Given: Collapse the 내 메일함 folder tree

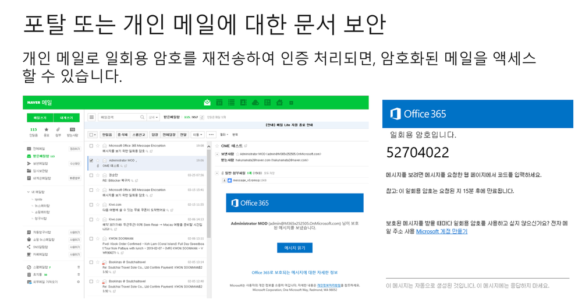Looking at the screenshot, I should point(29,192).
